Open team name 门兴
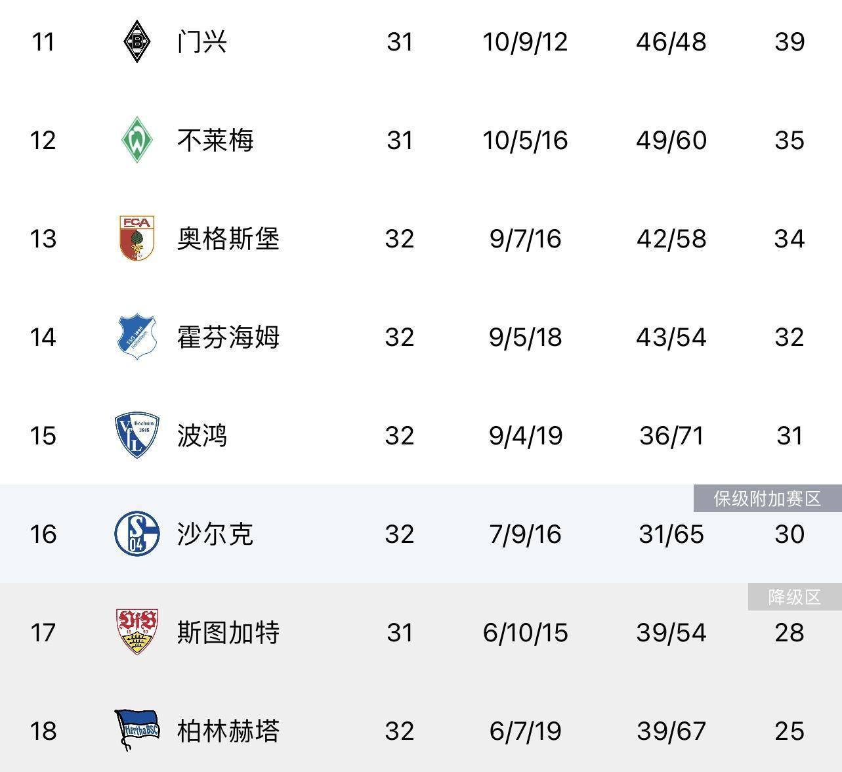 202,42
